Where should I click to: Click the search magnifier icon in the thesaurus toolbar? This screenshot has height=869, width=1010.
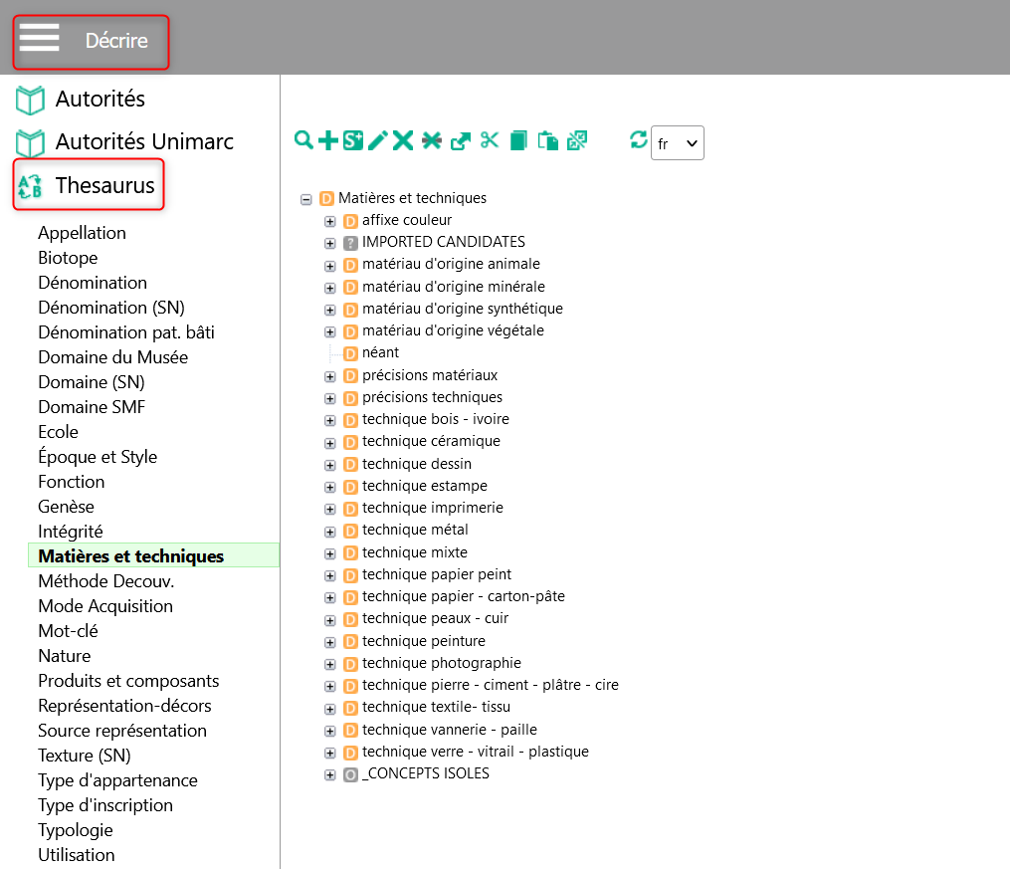[303, 139]
